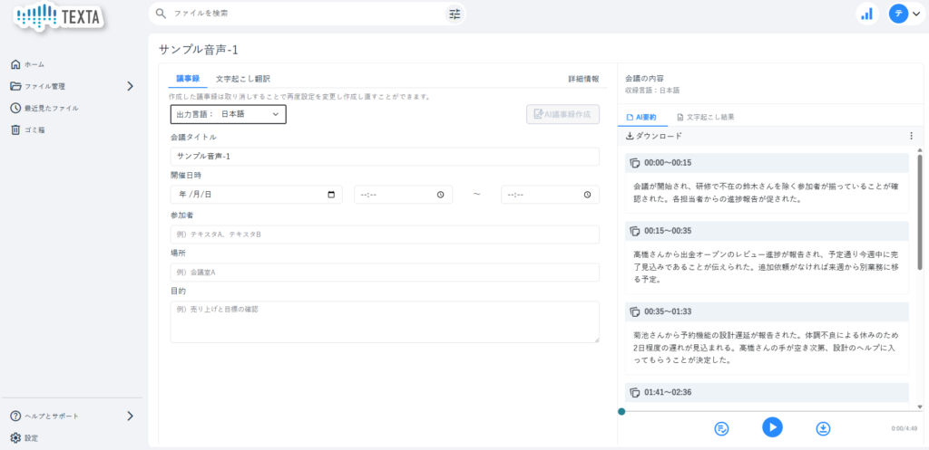Screen dimensions: 929x450
Task: Click the 参加者 input field
Action: [385, 235]
